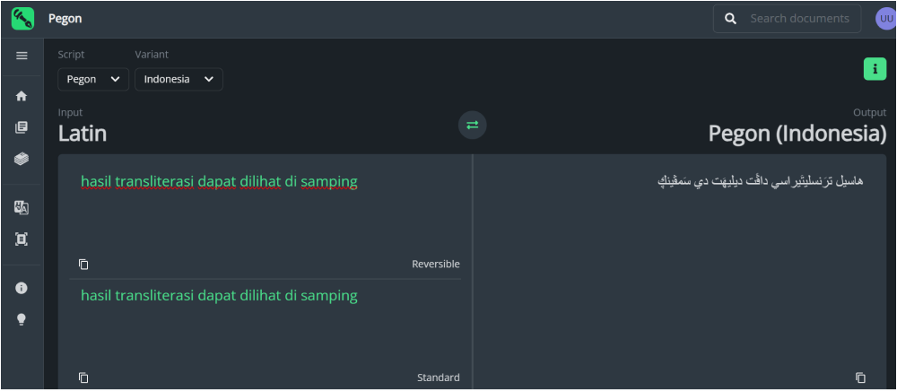Copy the Reversible transliteration text
This screenshot has height=391, width=897.
click(x=83, y=264)
